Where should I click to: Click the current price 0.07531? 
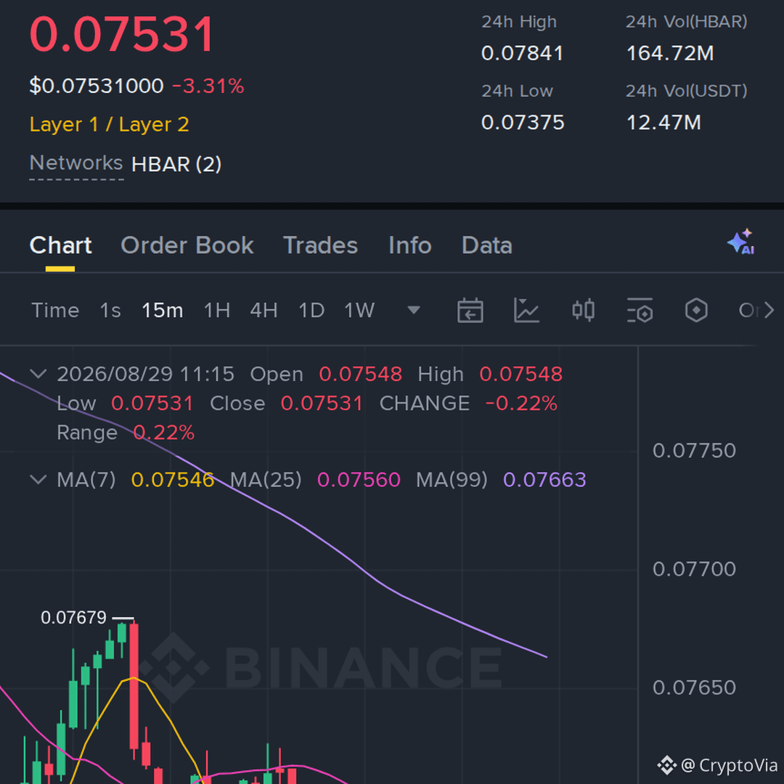[123, 35]
